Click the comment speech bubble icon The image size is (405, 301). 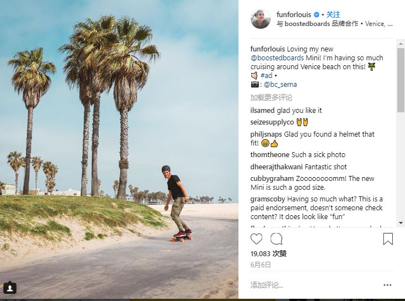[276, 239]
